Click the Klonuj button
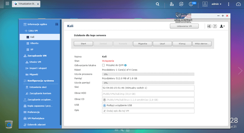The height and width of the screenshot is (133, 244). coord(182,43)
